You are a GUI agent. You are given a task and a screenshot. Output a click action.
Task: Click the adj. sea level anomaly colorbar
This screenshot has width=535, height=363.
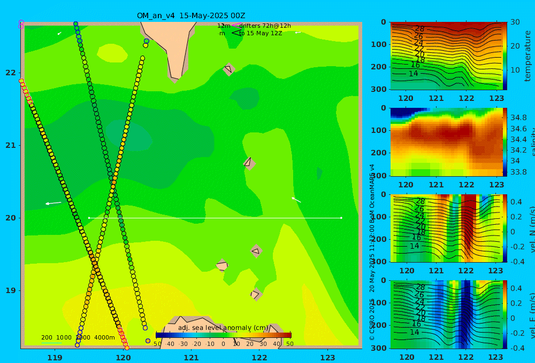224,335
